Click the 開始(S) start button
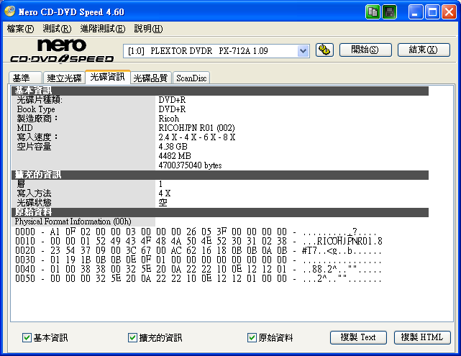 (x=365, y=50)
